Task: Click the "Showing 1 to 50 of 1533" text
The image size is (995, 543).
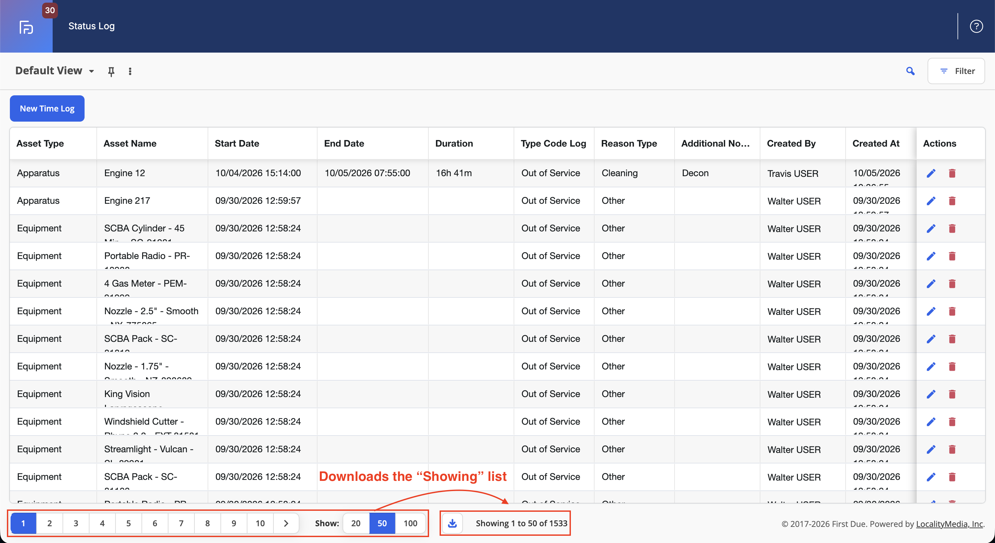Action: (x=522, y=523)
